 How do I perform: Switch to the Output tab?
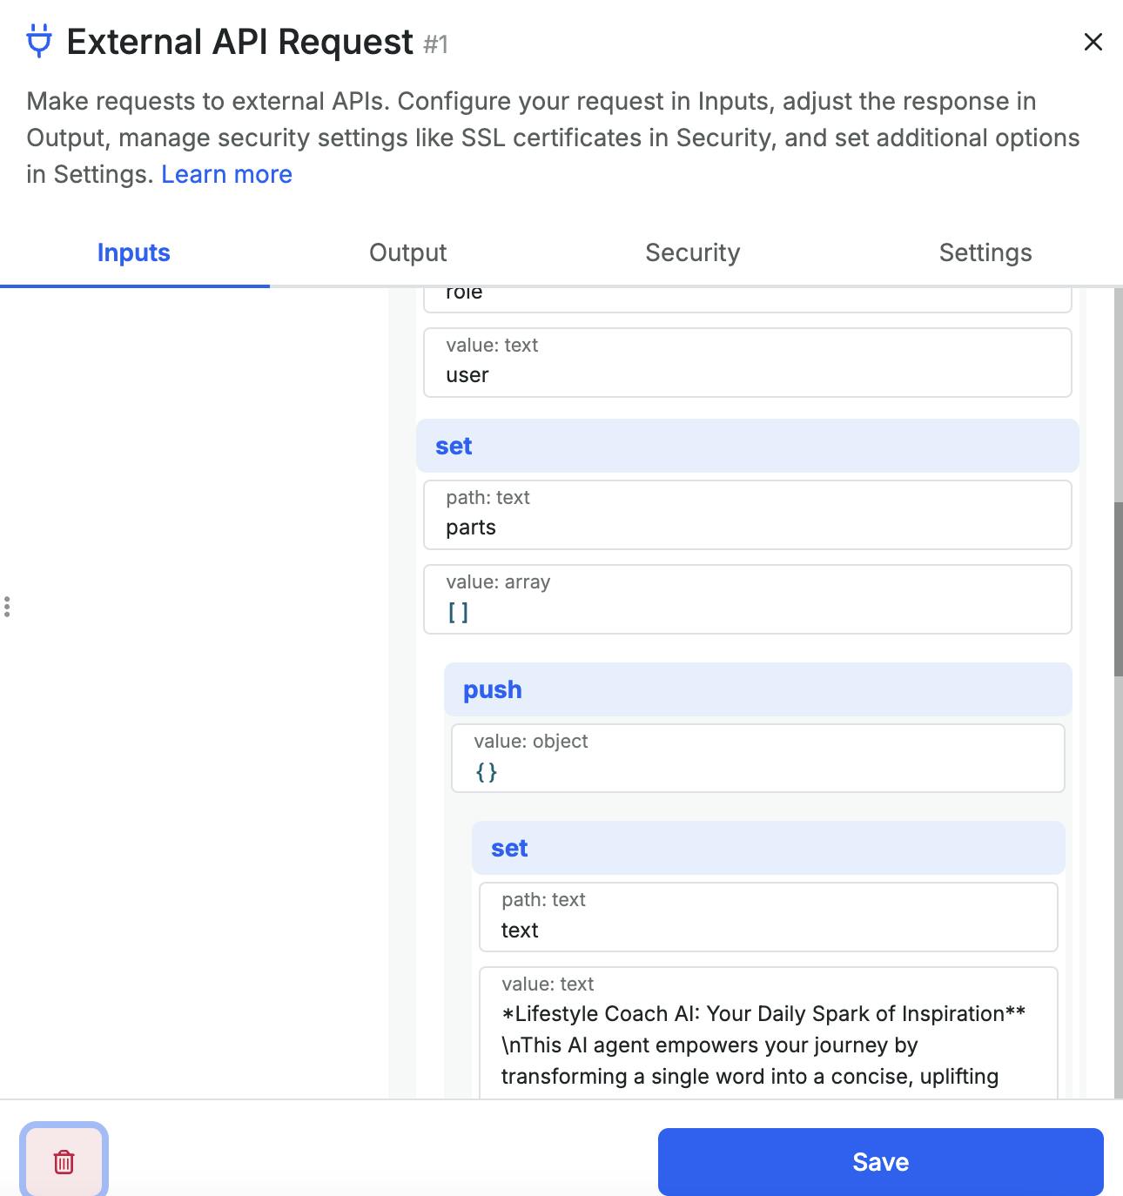(407, 252)
